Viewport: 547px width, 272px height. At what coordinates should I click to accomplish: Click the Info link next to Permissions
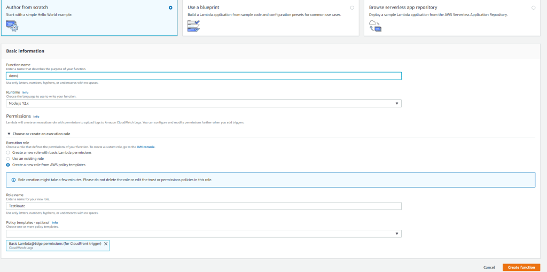(x=36, y=116)
